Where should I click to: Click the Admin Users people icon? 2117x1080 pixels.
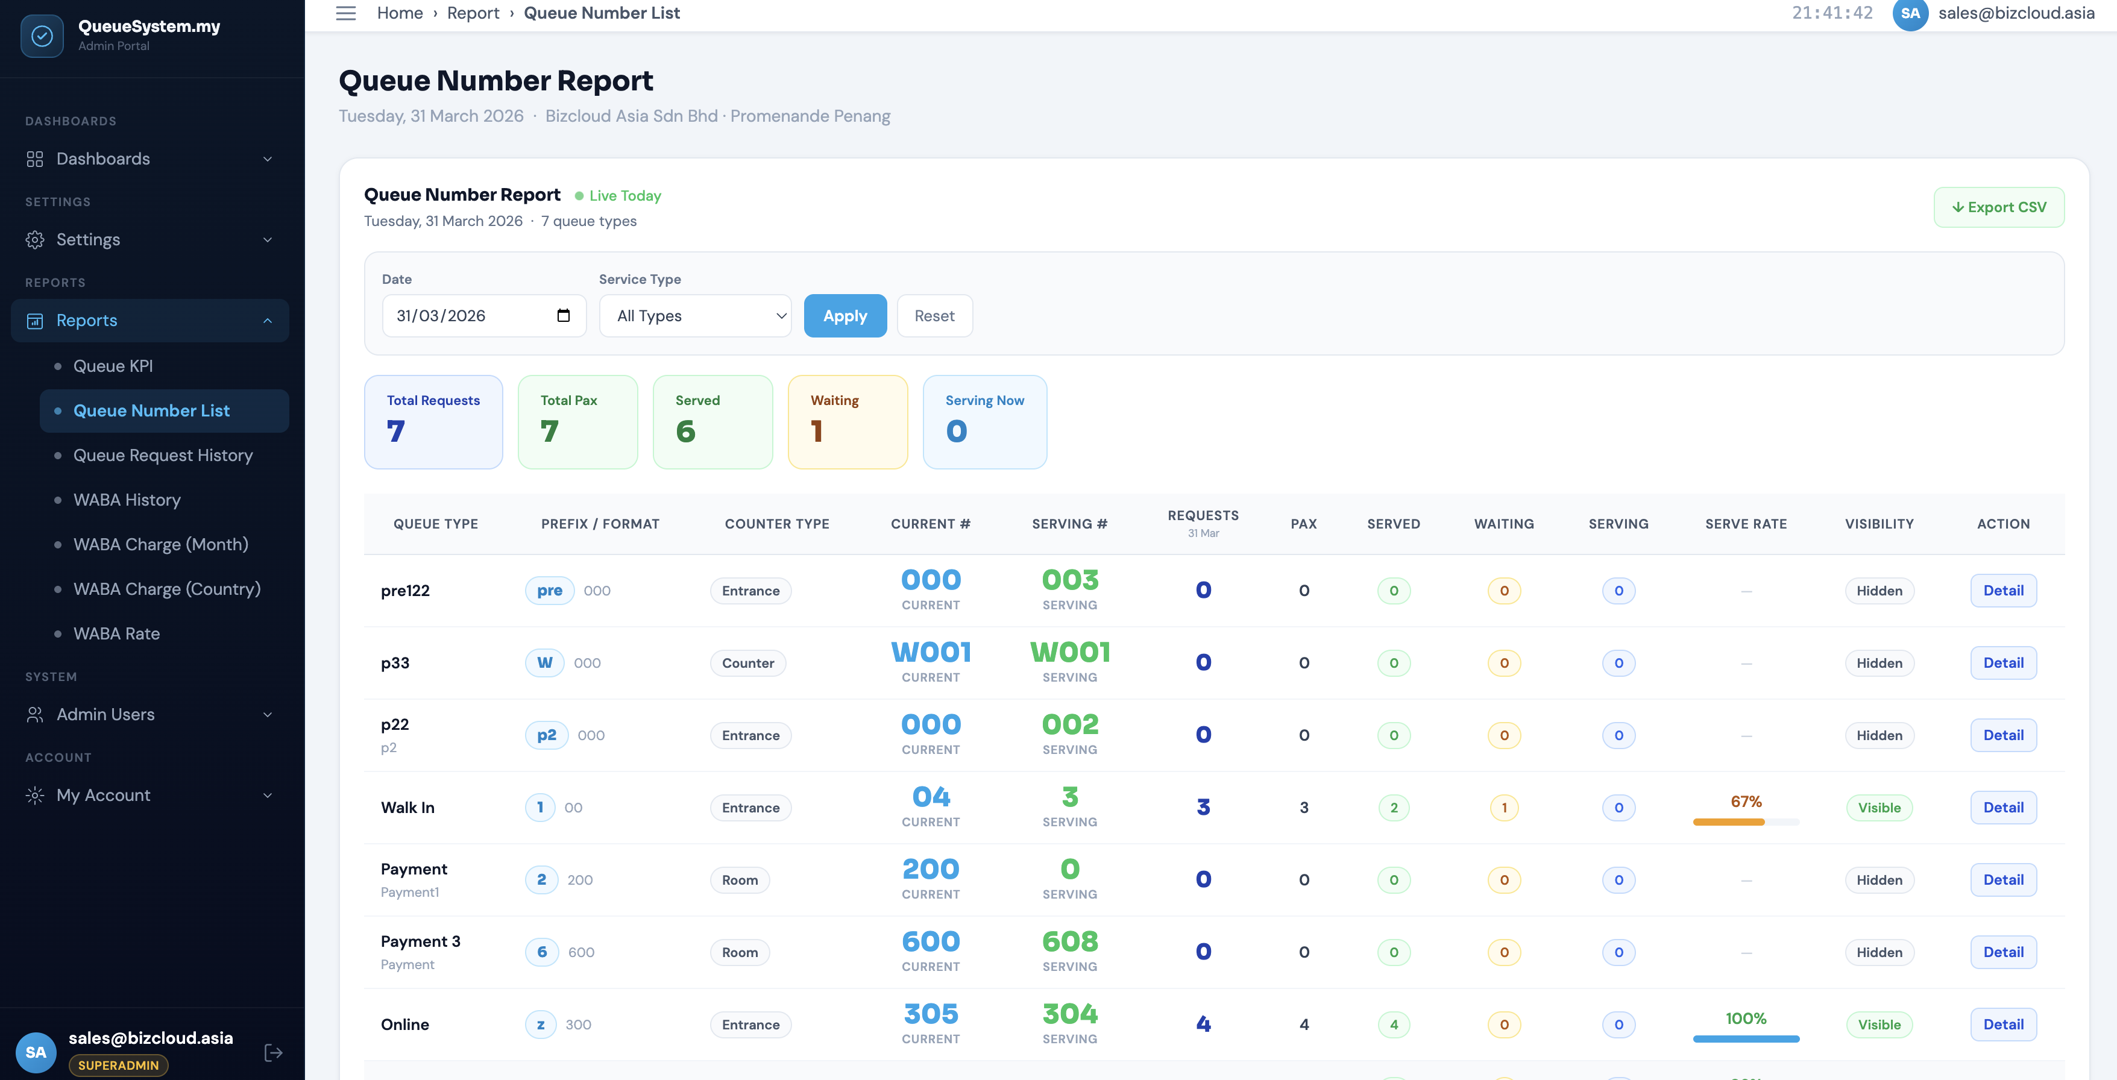tap(34, 714)
